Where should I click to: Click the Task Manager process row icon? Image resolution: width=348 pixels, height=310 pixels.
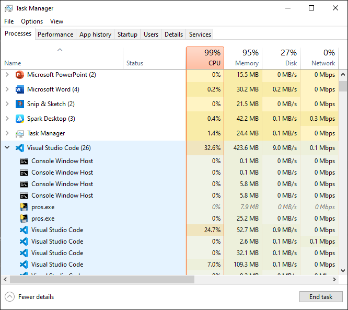20,133
